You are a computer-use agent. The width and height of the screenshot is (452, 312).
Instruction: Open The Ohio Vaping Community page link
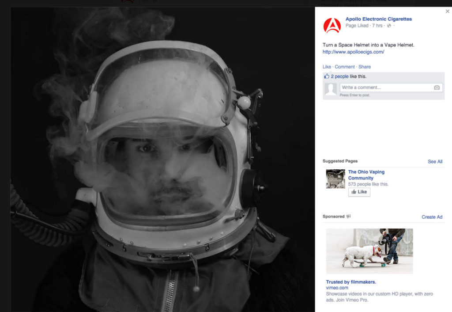(x=366, y=175)
